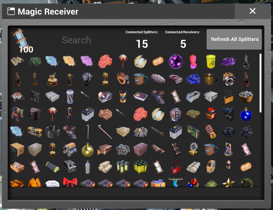Screen dimensions: 273x210
Task: Choose the white gas tank cylinder item
Action: tap(88, 167)
